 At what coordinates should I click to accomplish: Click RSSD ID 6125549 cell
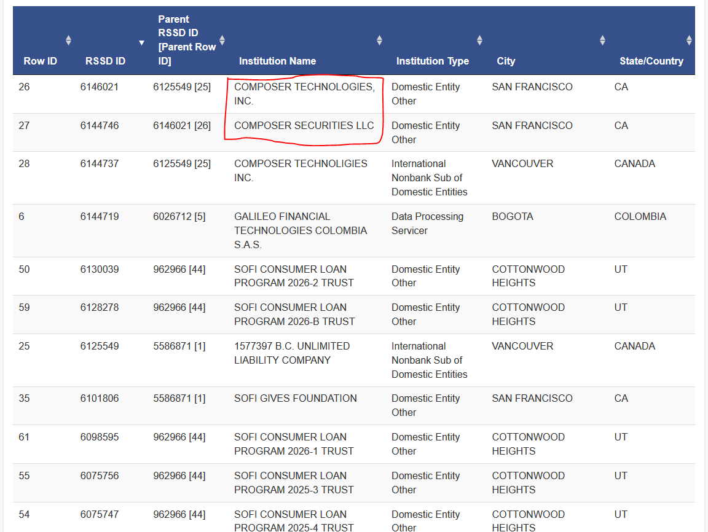100,346
